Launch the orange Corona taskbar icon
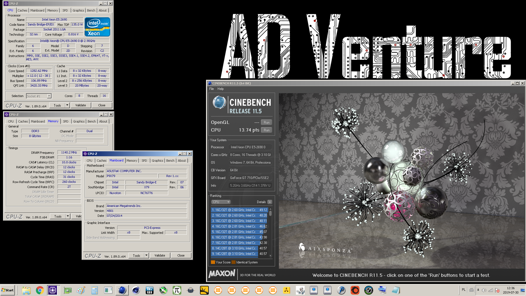The width and height of the screenshot is (526, 296). pos(355,290)
